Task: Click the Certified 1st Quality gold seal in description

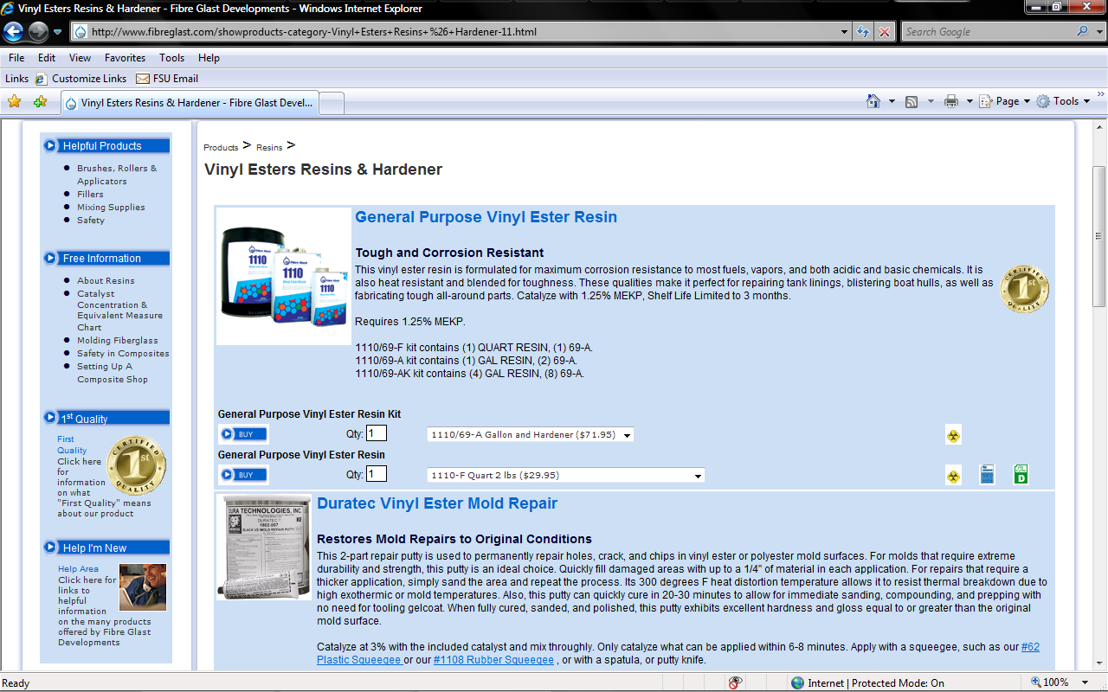Action: 1025,289
